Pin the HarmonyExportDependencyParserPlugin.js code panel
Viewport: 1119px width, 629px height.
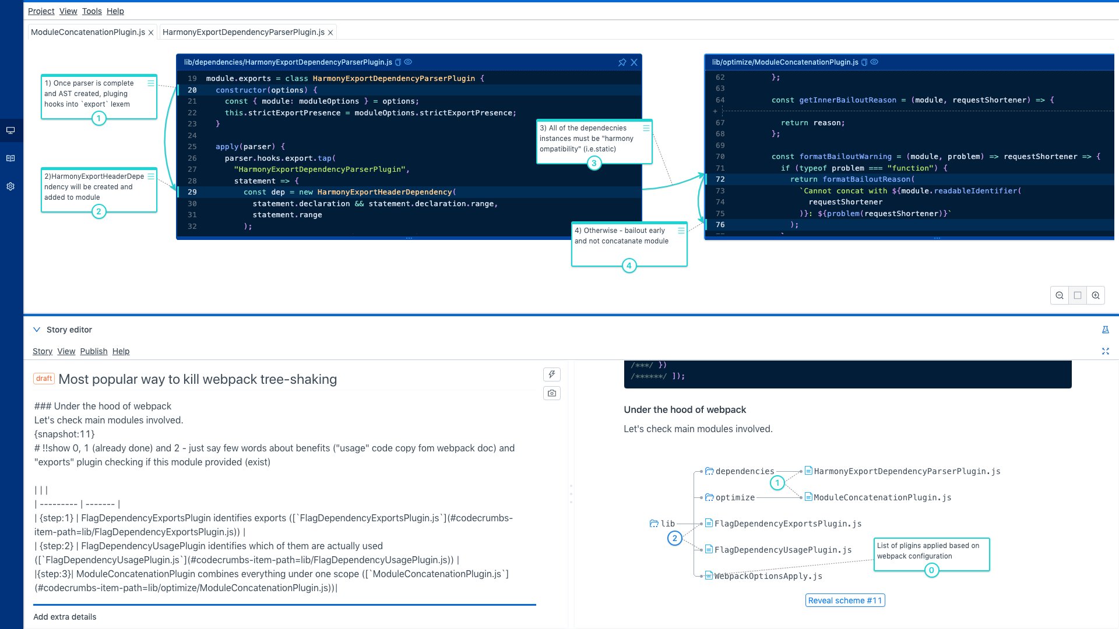click(622, 62)
